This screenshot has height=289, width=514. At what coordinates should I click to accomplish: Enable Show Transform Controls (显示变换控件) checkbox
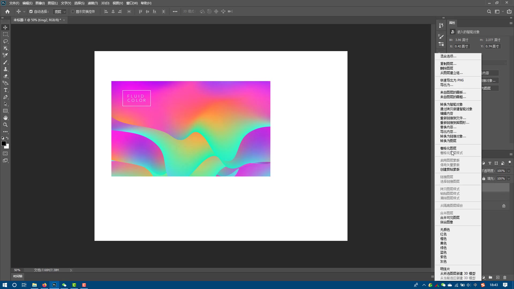coord(73,12)
